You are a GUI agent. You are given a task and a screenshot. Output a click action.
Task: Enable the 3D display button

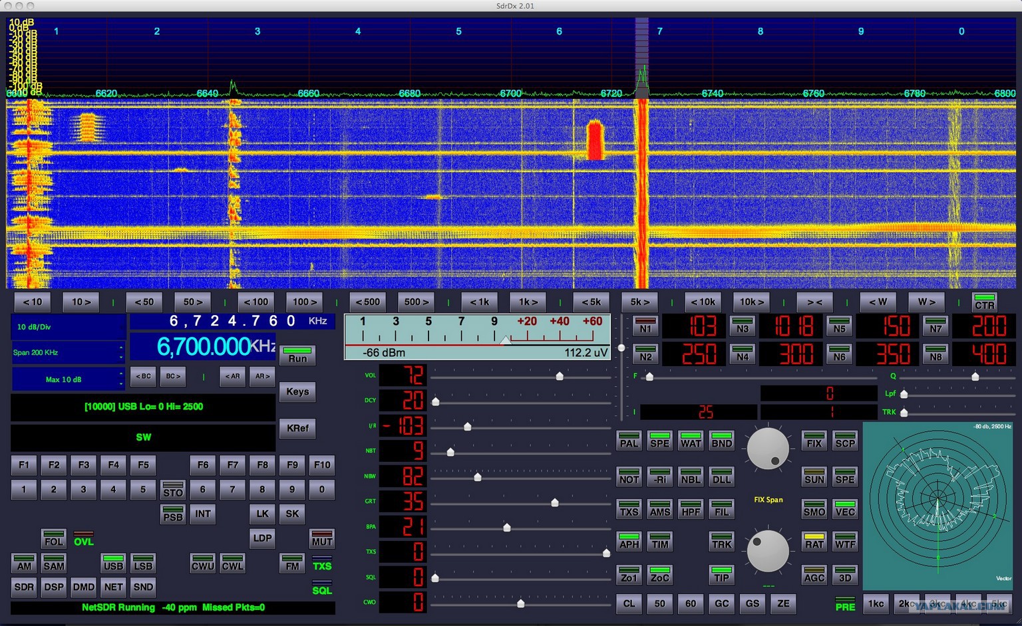coord(845,574)
